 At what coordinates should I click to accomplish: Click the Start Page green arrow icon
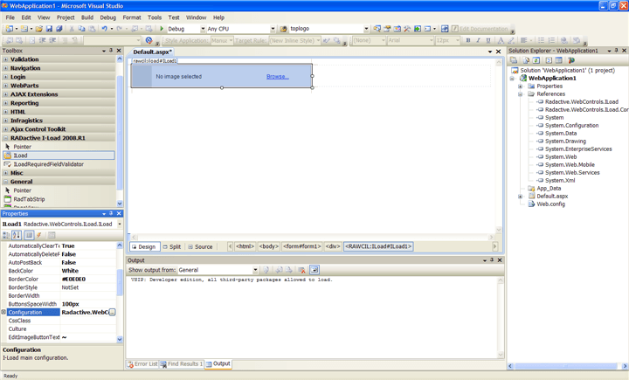[418, 29]
